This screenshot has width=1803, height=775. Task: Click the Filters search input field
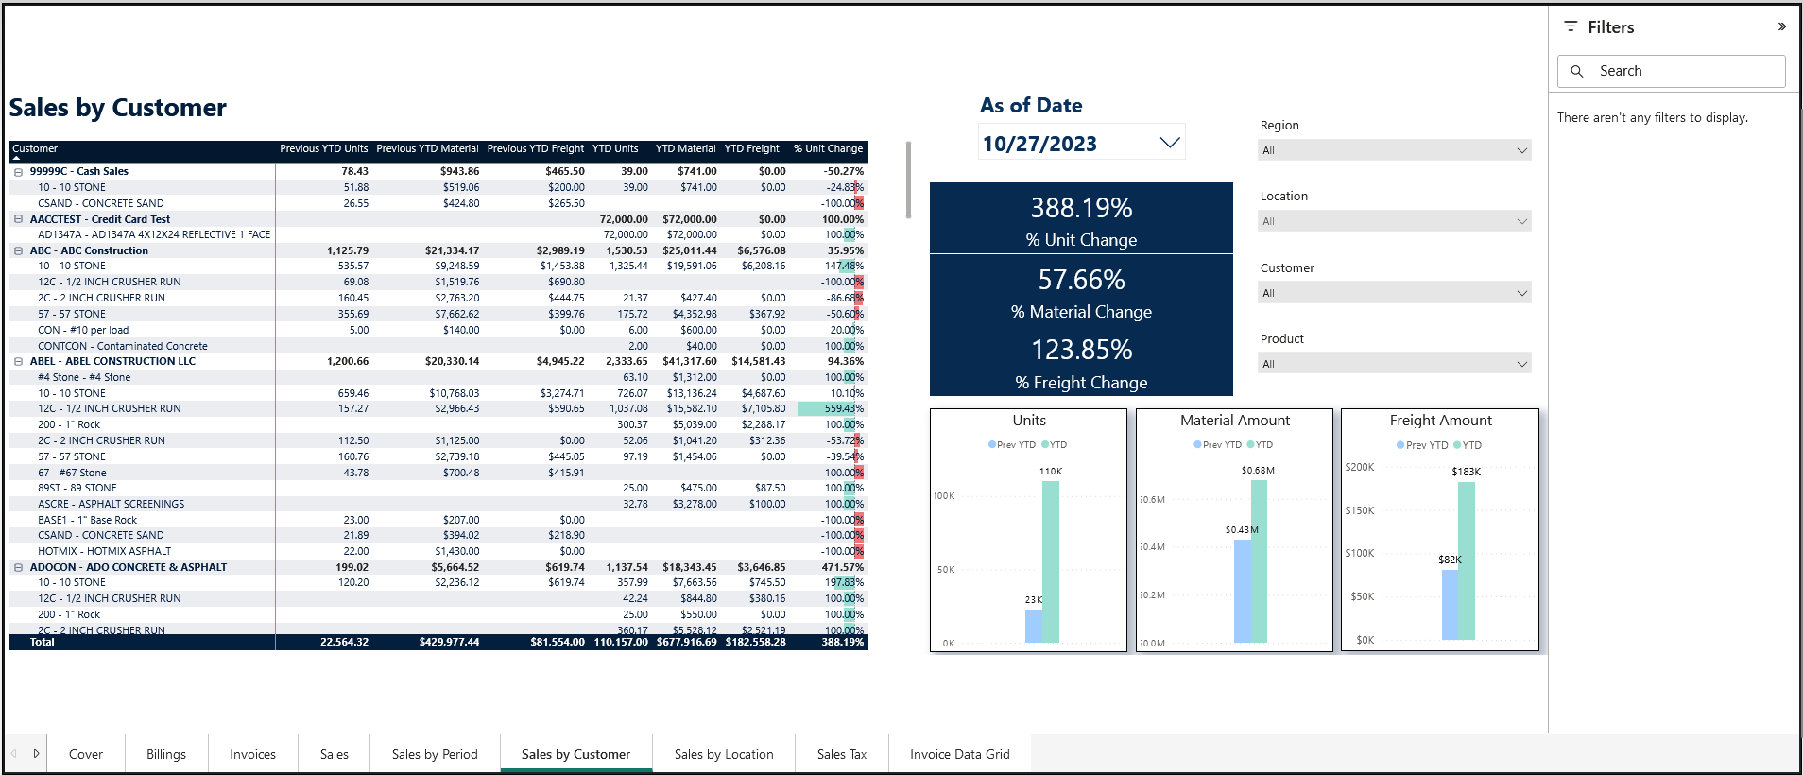click(x=1682, y=71)
